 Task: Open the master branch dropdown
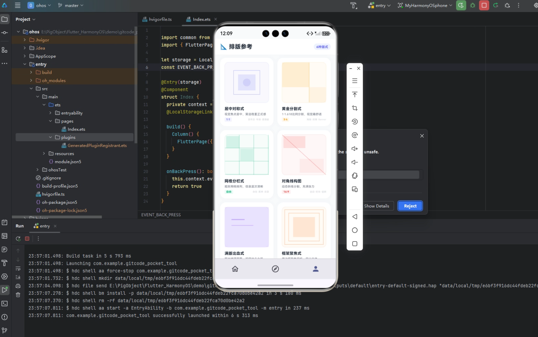coord(71,5)
